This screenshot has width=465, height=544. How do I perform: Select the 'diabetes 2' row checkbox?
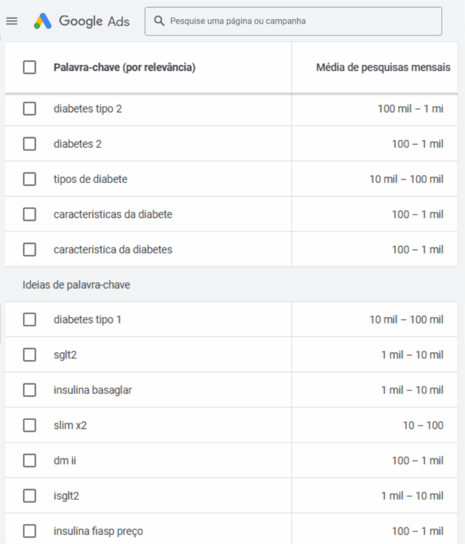(x=30, y=144)
